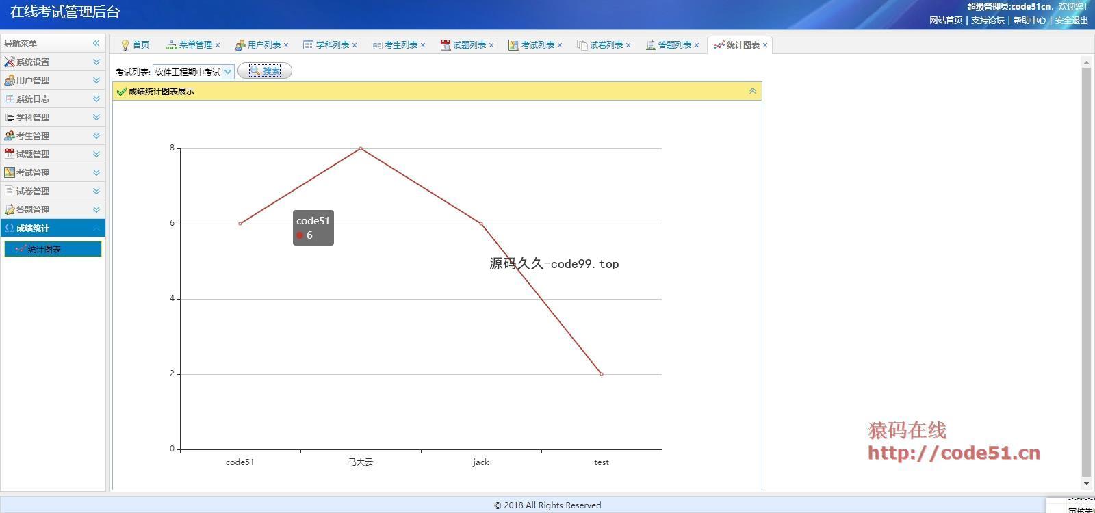Click the Menu Management tab icon
Image resolution: width=1095 pixels, height=513 pixels.
pyautogui.click(x=171, y=45)
